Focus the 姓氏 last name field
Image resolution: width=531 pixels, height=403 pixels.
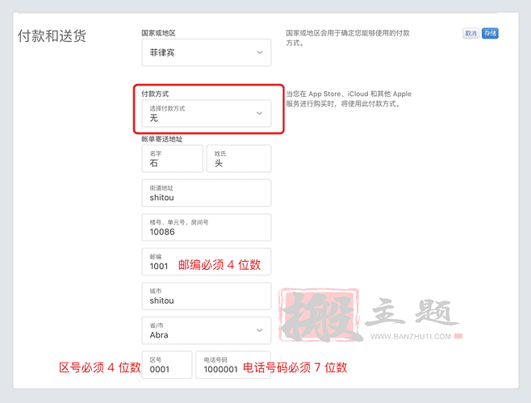[239, 158]
